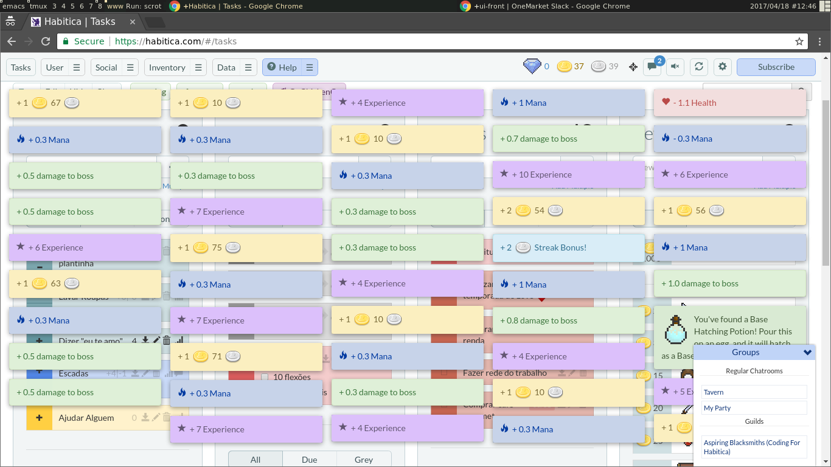831x467 pixels.
Task: Check the 10 flexões checkbox
Action: pos(265,377)
